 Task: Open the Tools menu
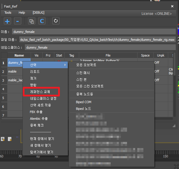8,13
